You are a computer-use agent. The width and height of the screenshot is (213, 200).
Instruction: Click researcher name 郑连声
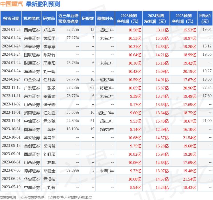[x=49, y=30]
